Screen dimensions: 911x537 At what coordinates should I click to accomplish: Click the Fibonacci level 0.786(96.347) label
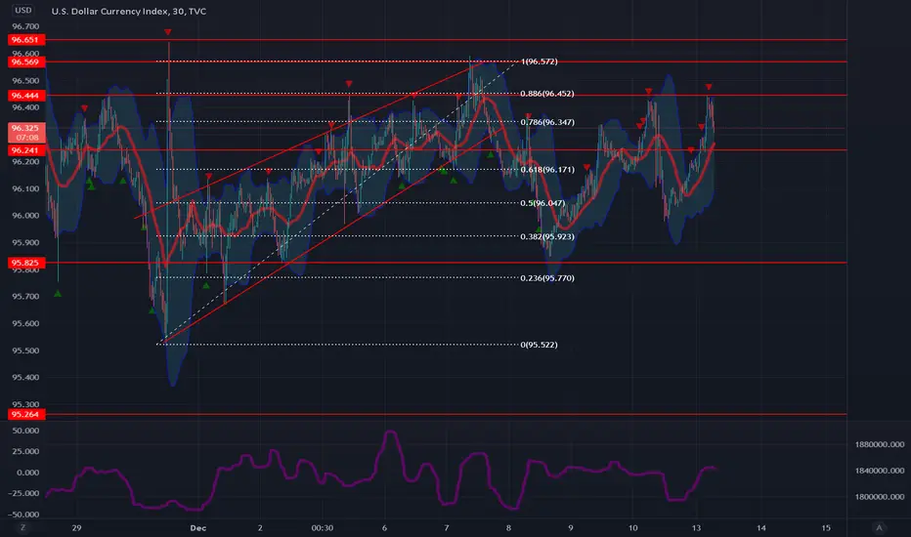[547, 122]
